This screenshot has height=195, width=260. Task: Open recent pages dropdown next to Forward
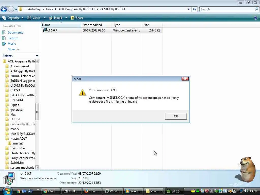point(16,9)
